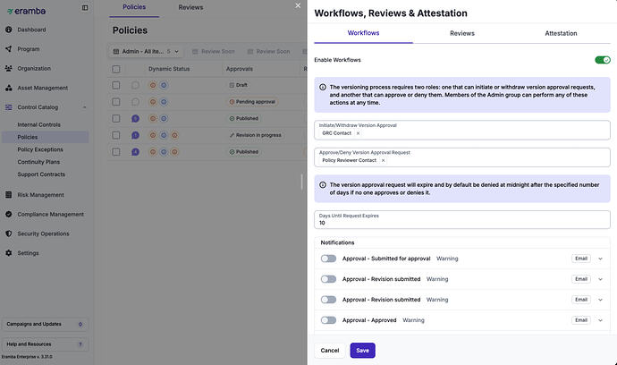
Task: Open the Admin - All items filter dropdown
Action: pos(146,51)
